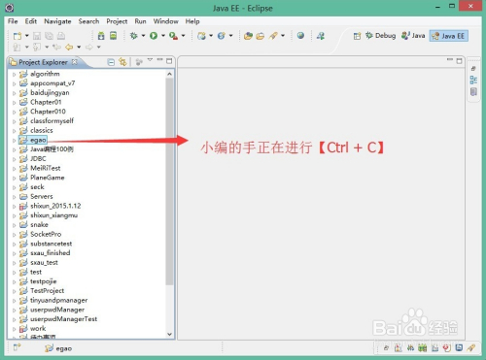Image resolution: width=486 pixels, height=360 pixels.
Task: Select the classformyself project
Action: (52, 121)
